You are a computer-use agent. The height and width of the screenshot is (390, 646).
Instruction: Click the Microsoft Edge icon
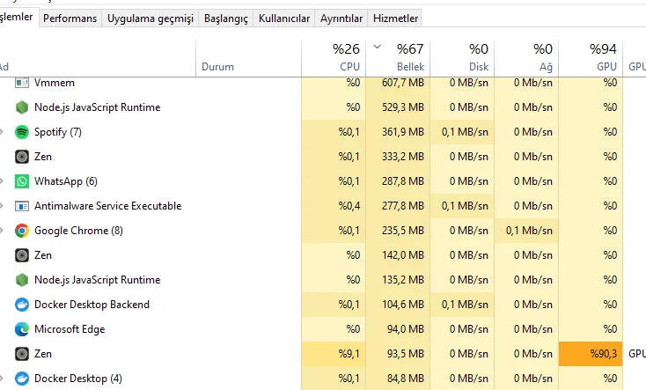pos(22,329)
